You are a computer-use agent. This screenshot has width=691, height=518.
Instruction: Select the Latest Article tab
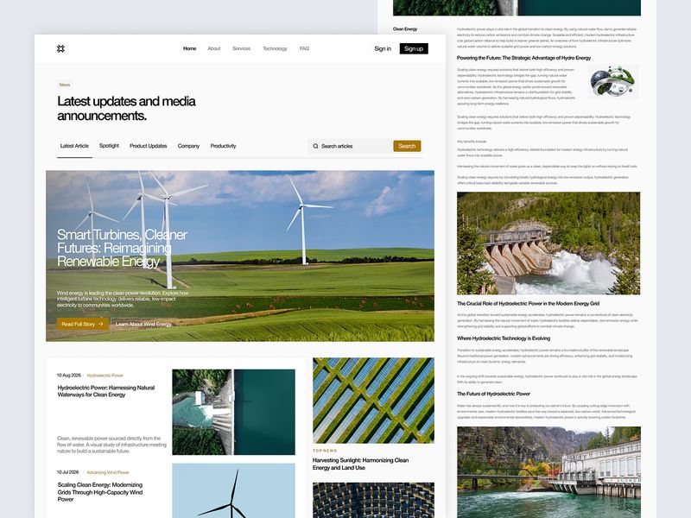(74, 146)
